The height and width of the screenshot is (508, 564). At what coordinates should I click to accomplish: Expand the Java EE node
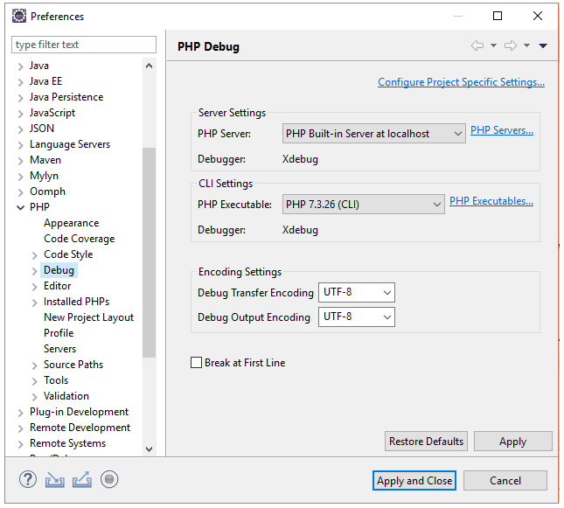(20, 82)
